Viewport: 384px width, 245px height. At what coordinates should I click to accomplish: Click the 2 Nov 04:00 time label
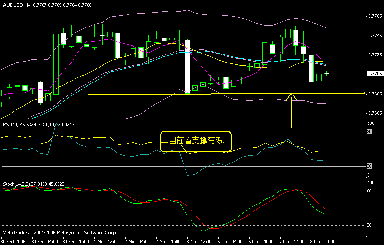[138, 242]
